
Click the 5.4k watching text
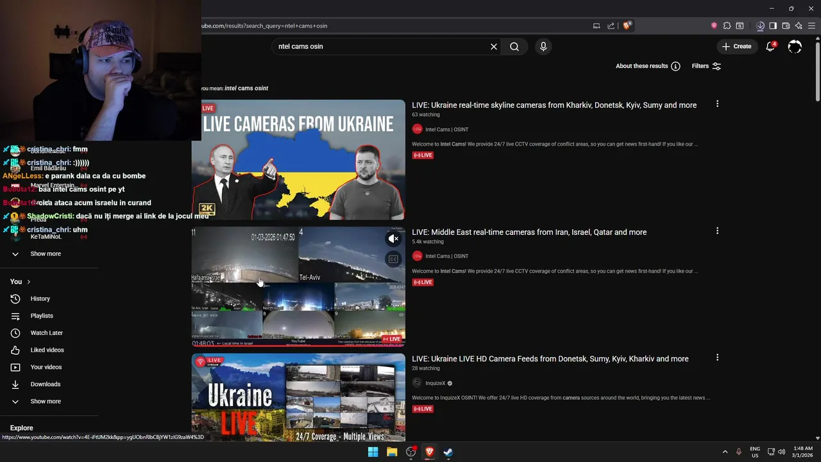[428, 242]
